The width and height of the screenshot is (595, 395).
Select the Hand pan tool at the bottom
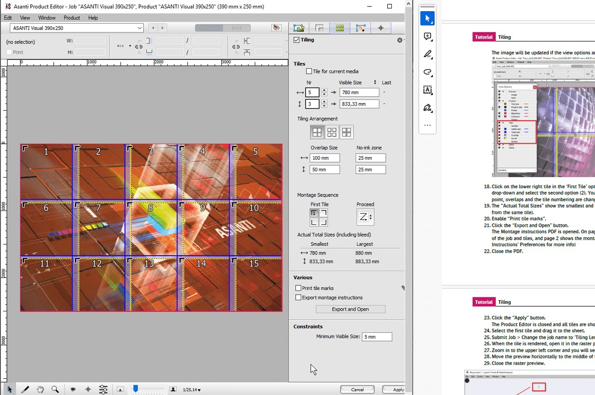40,389
